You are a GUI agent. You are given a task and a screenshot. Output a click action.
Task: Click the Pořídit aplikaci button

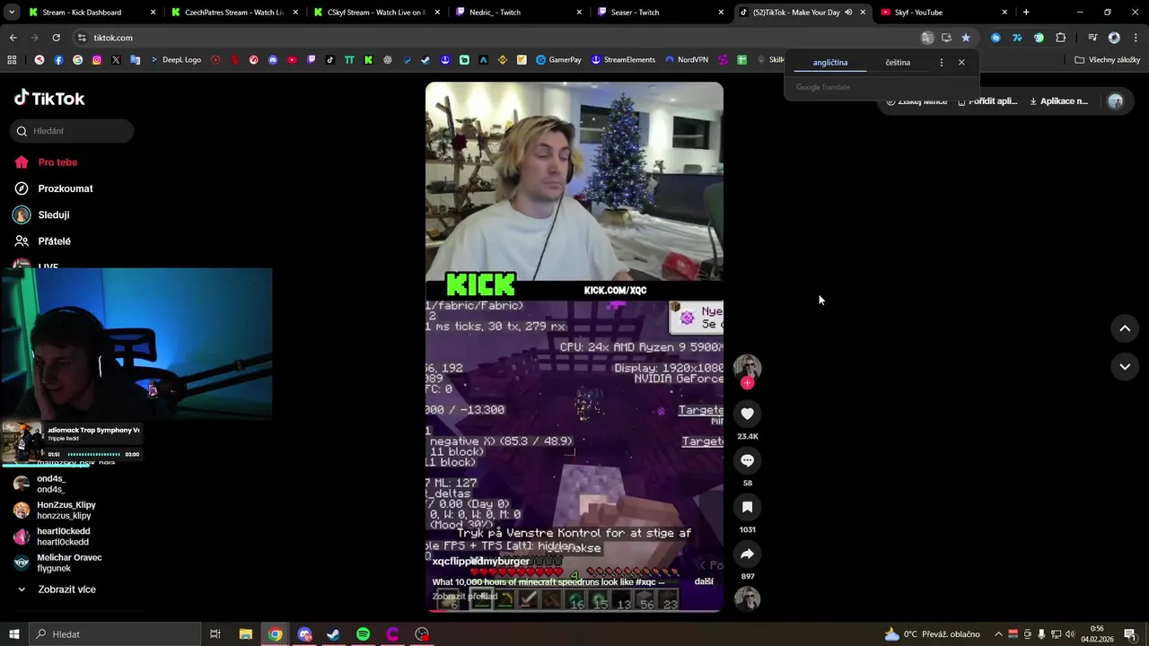pos(987,101)
